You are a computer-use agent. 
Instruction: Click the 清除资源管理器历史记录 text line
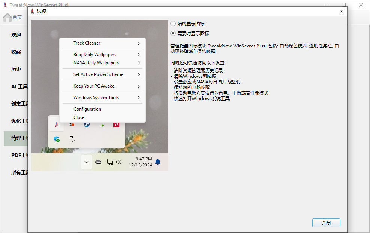click(x=197, y=70)
